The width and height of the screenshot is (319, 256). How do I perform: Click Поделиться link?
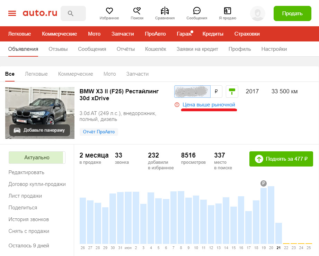tap(23, 208)
